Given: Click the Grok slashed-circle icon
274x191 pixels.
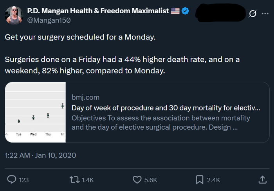Looking at the screenshot, I should coord(253,14).
